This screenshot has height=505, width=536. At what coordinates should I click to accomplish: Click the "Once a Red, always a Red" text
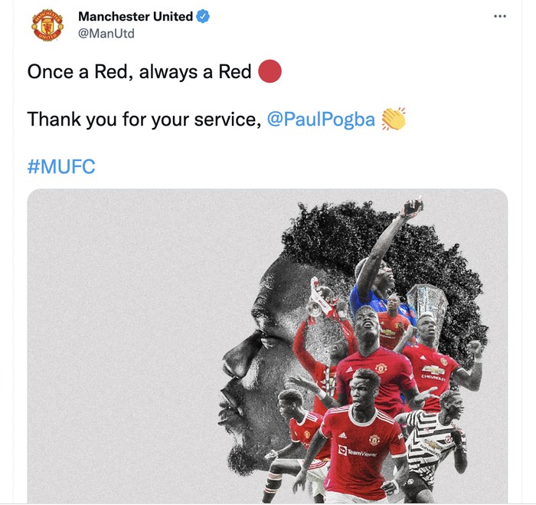tap(139, 72)
